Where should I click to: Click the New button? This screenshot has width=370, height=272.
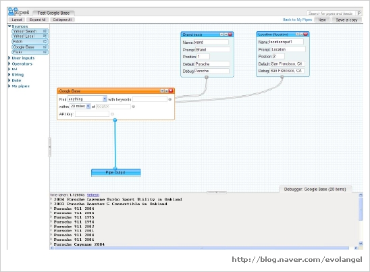click(x=322, y=20)
